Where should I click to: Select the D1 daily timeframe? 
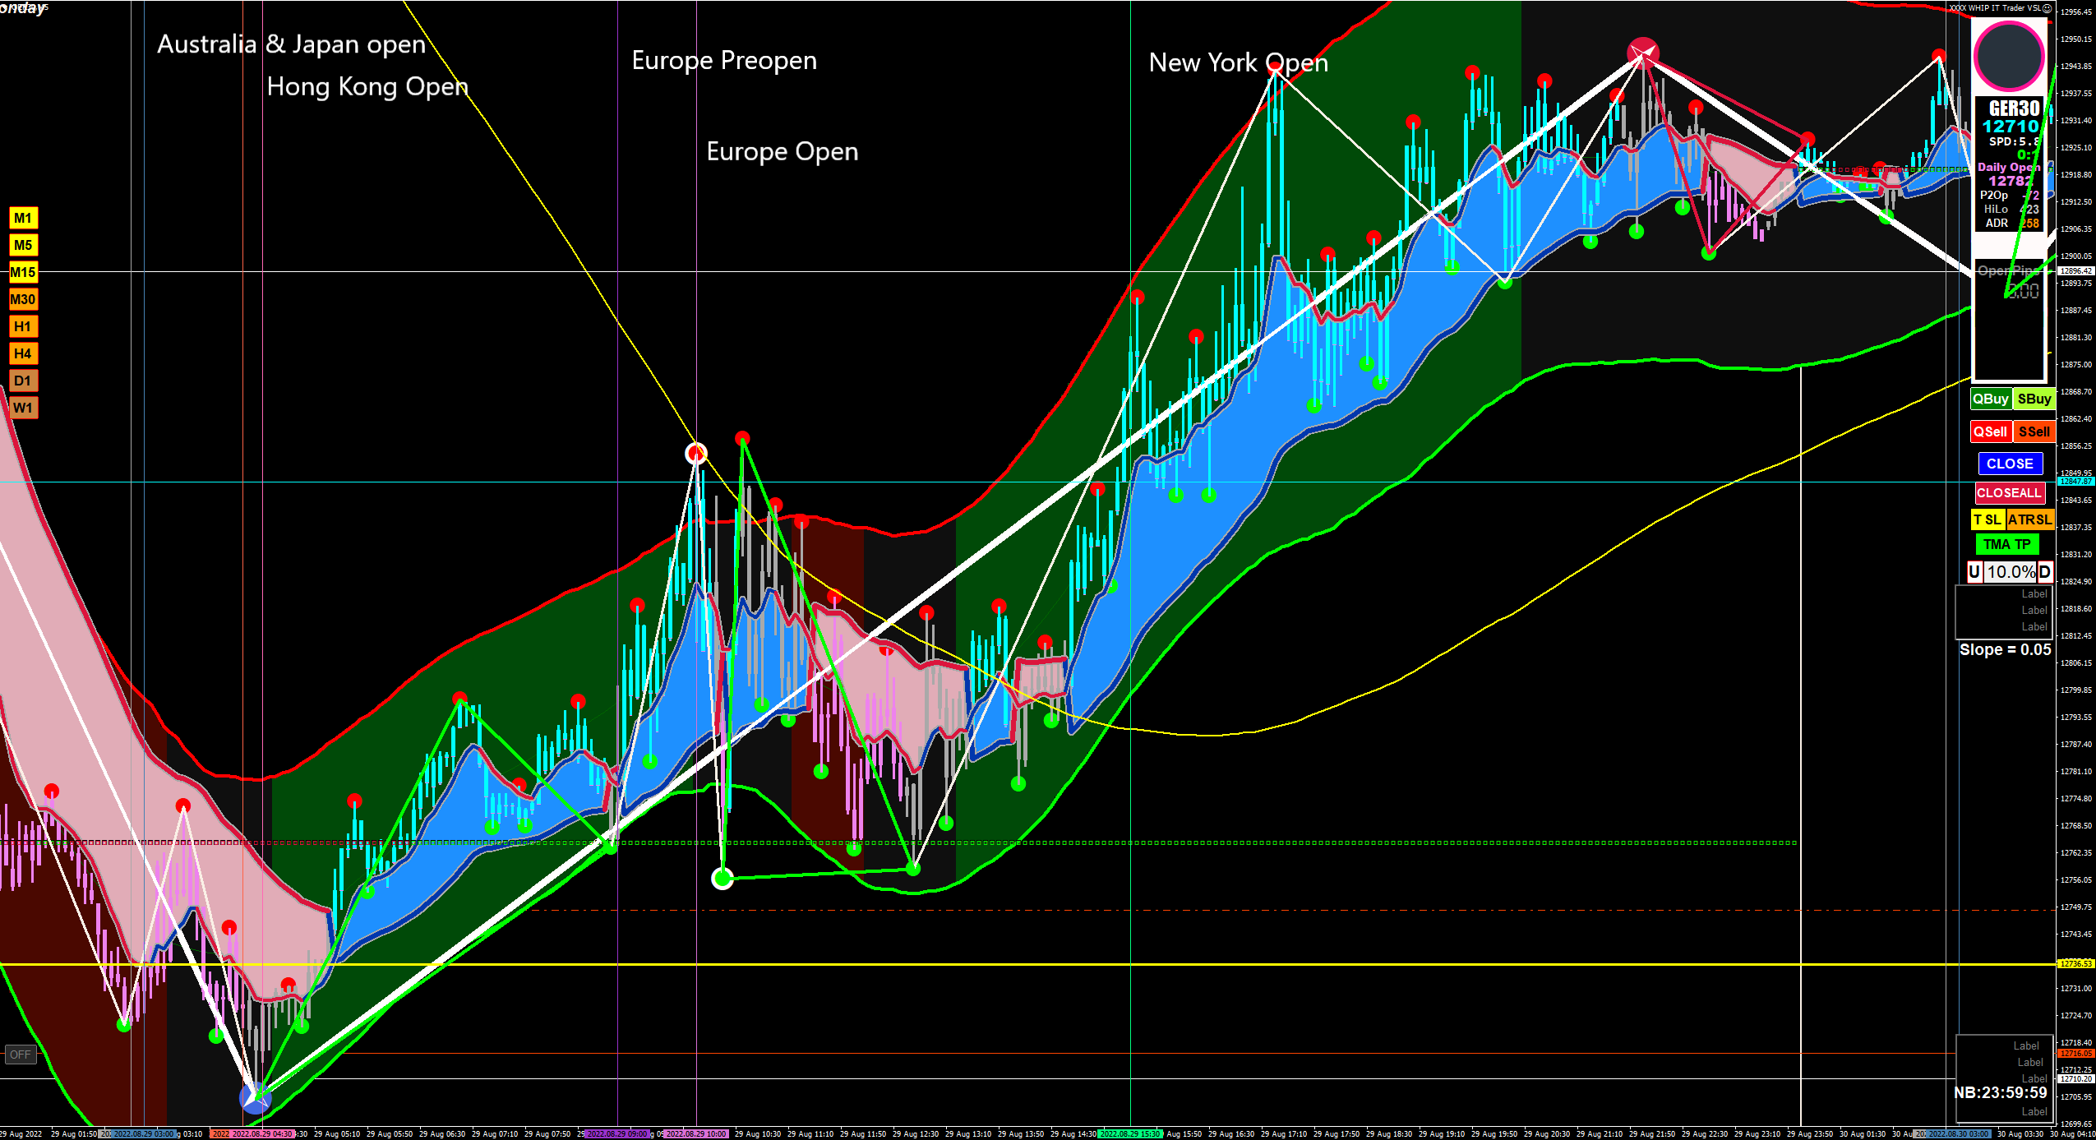point(23,381)
